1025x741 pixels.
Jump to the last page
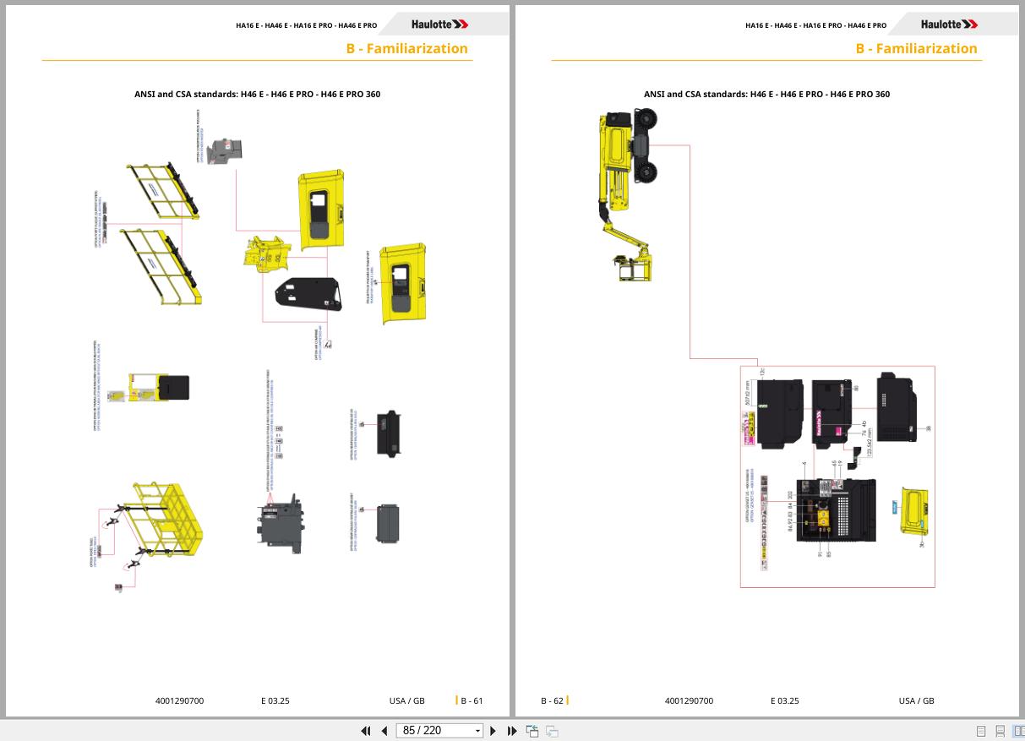(512, 731)
